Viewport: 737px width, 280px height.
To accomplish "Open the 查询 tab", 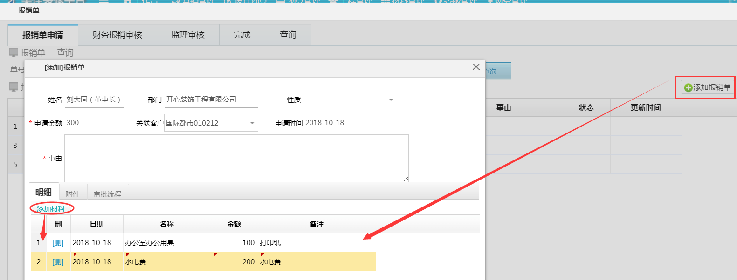I will pos(288,35).
